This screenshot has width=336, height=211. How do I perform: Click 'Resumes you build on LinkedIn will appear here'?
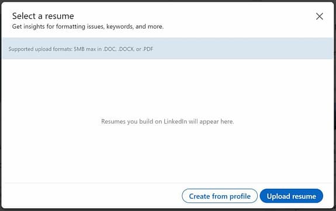point(168,121)
